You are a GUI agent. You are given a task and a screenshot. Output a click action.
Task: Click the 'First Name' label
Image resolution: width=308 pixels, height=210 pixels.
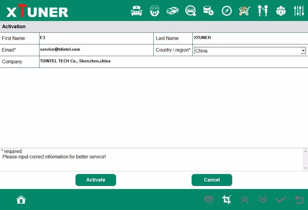pyautogui.click(x=13, y=38)
